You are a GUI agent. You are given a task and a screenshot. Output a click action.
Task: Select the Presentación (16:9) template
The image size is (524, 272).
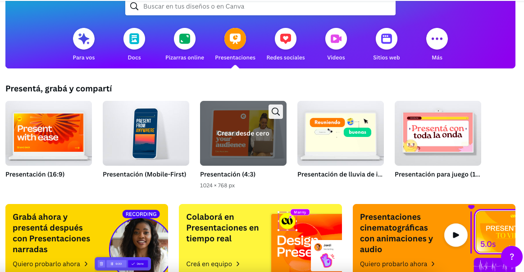coord(48,133)
